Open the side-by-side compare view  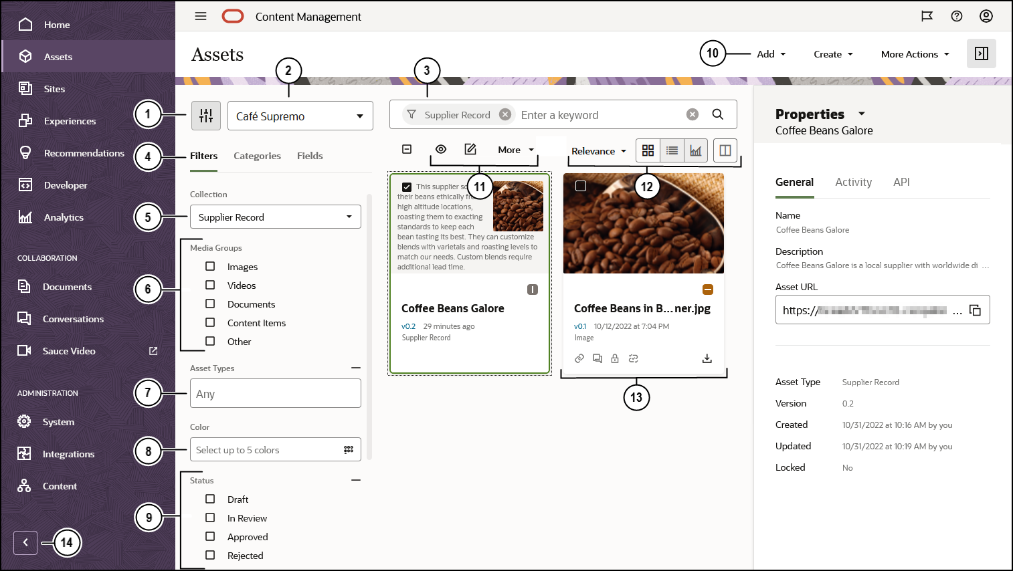tap(725, 150)
